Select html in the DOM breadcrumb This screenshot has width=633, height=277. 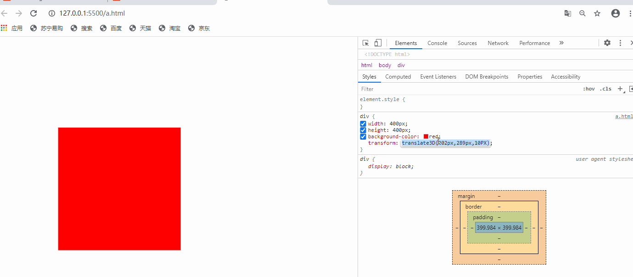pyautogui.click(x=367, y=65)
